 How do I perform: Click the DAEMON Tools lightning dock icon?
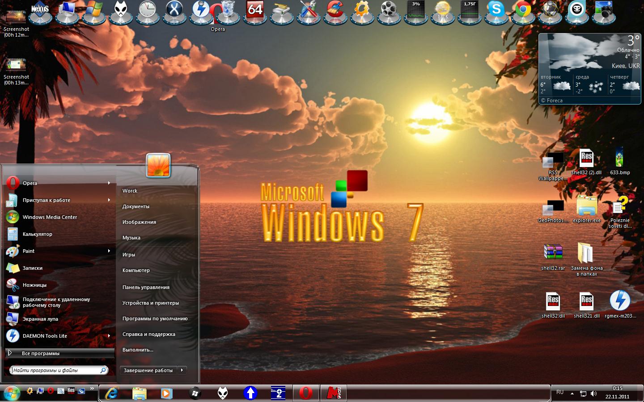click(x=201, y=12)
